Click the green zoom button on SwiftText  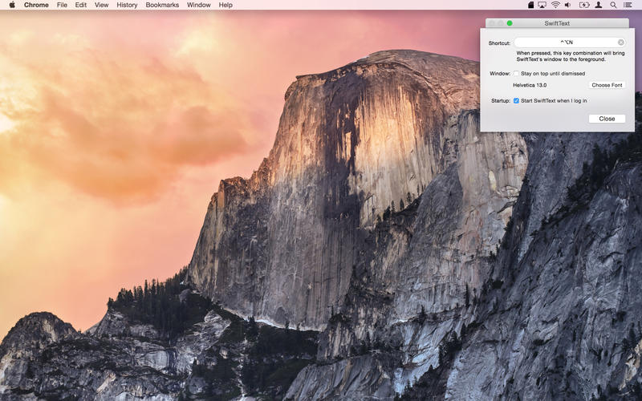[x=510, y=23]
